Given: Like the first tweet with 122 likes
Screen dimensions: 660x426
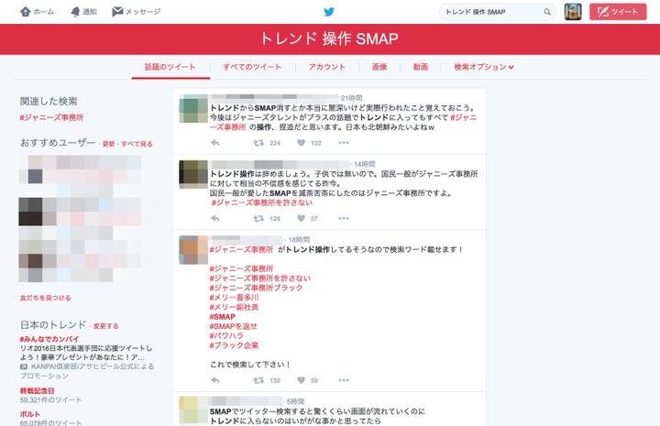Looking at the screenshot, I should point(301,143).
